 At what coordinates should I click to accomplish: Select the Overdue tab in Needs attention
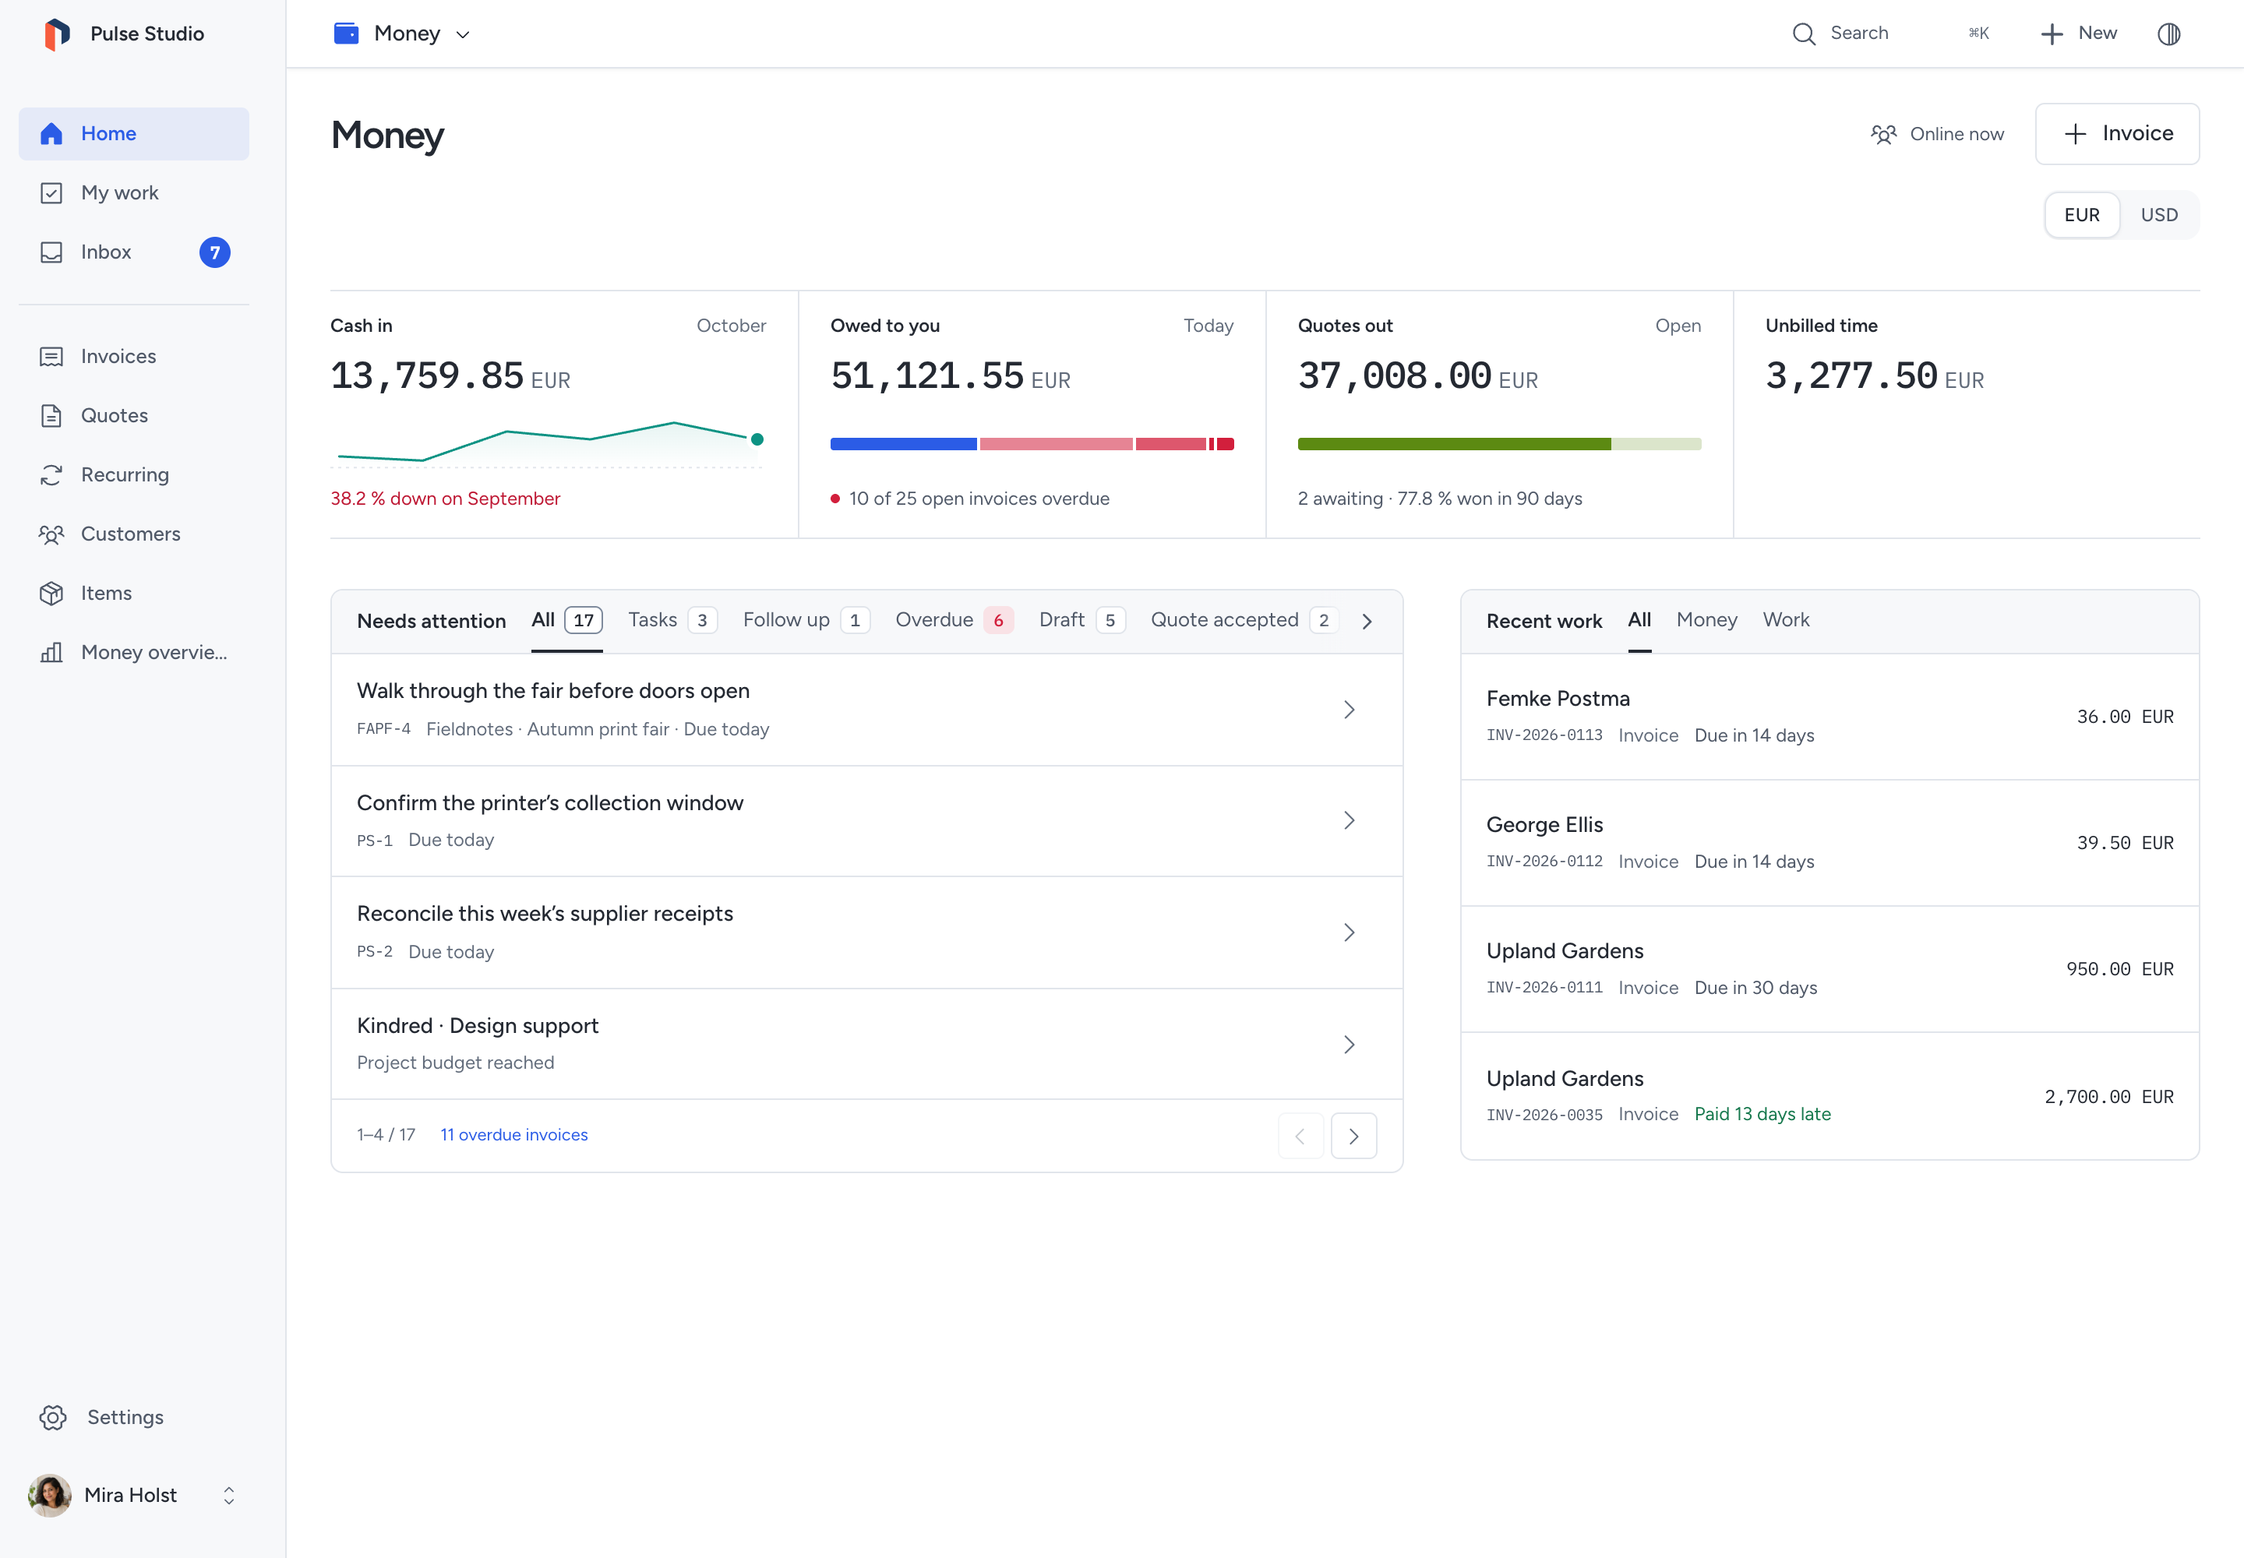coord(954,620)
